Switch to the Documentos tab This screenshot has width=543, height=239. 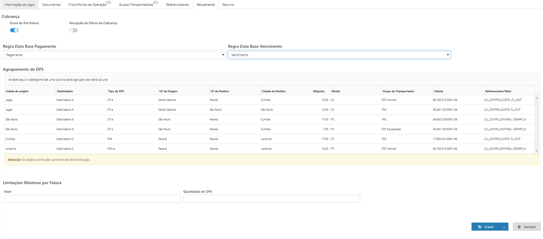pos(51,5)
